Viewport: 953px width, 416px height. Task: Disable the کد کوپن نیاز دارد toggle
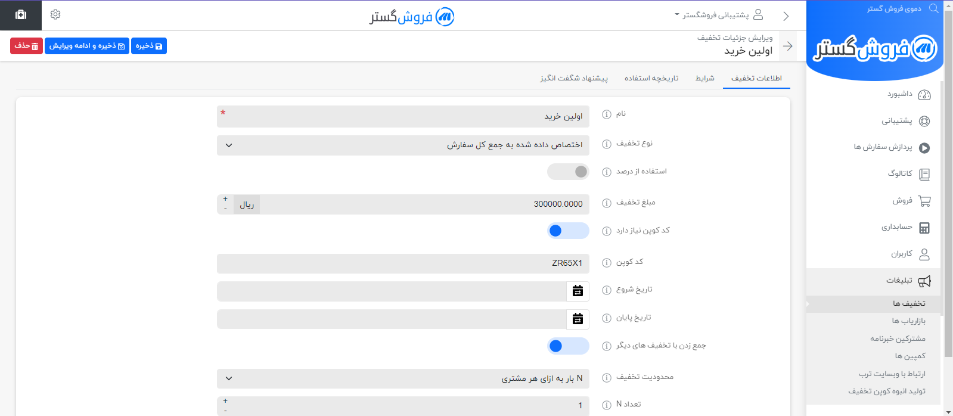point(568,231)
